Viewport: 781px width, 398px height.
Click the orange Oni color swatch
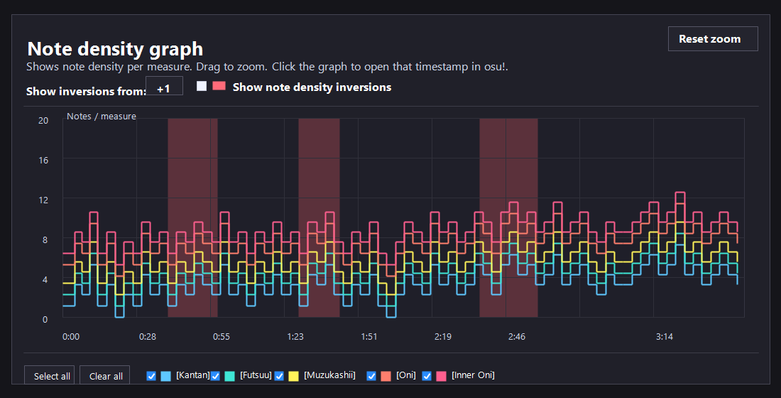(386, 376)
